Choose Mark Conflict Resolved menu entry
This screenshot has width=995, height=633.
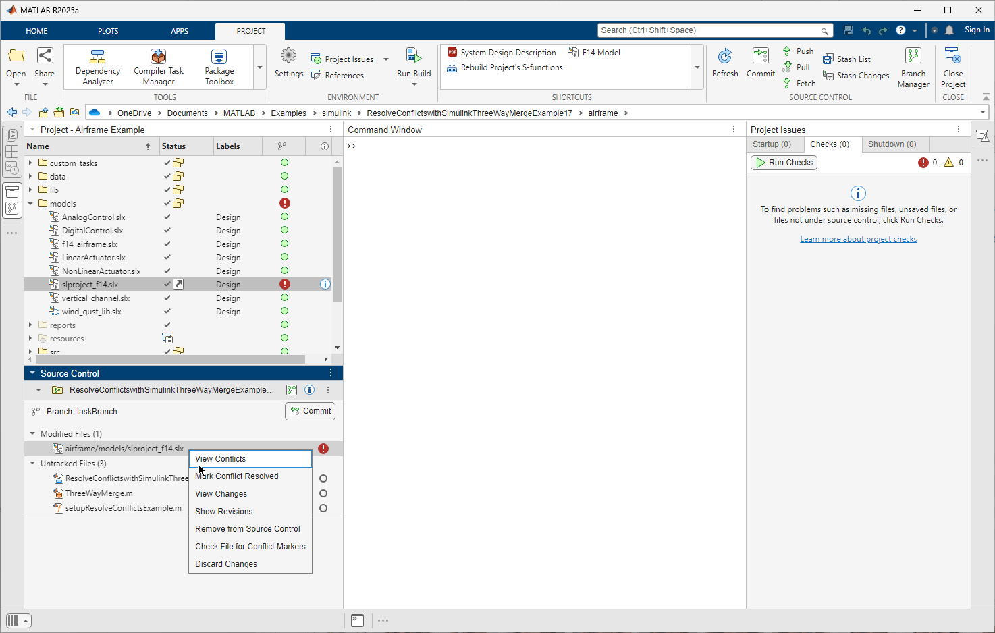click(237, 476)
